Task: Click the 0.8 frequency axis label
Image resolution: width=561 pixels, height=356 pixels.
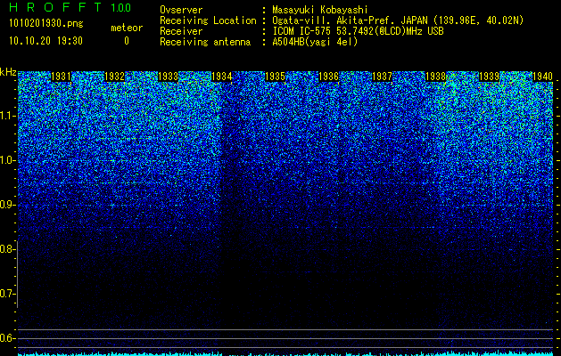Action: point(7,249)
